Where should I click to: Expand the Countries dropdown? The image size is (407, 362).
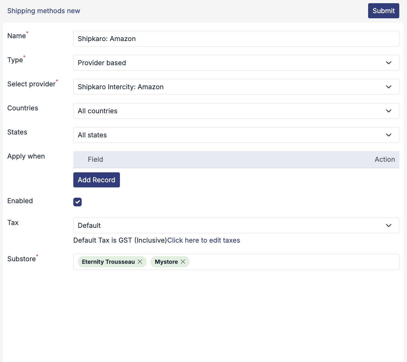(x=236, y=111)
